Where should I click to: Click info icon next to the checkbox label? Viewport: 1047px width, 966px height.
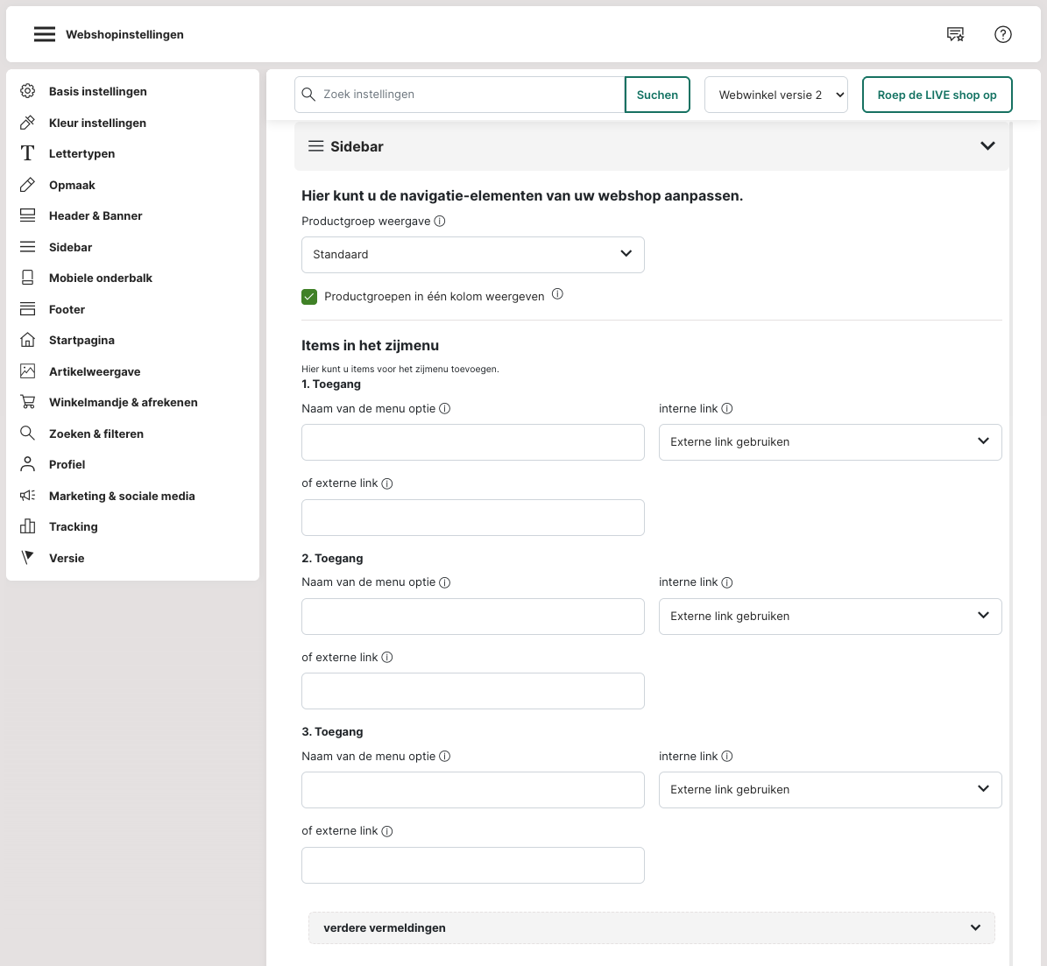[x=557, y=295]
